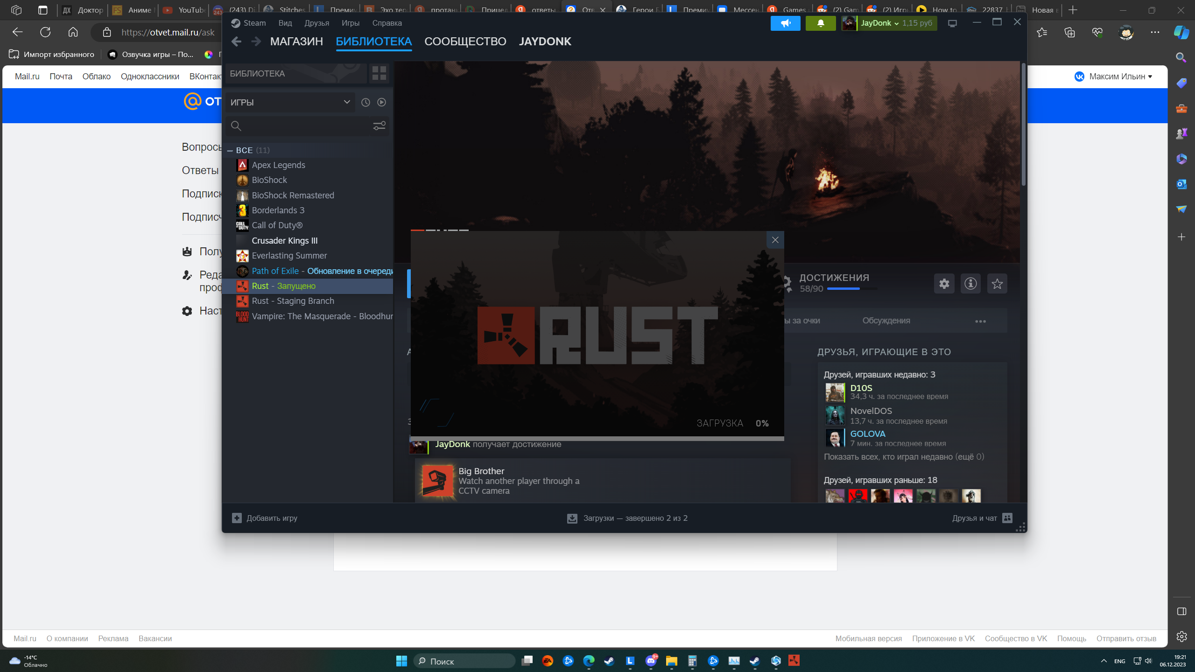Viewport: 1195px width, 672px height.
Task: Click the recent activity clock filter icon
Action: pos(366,102)
